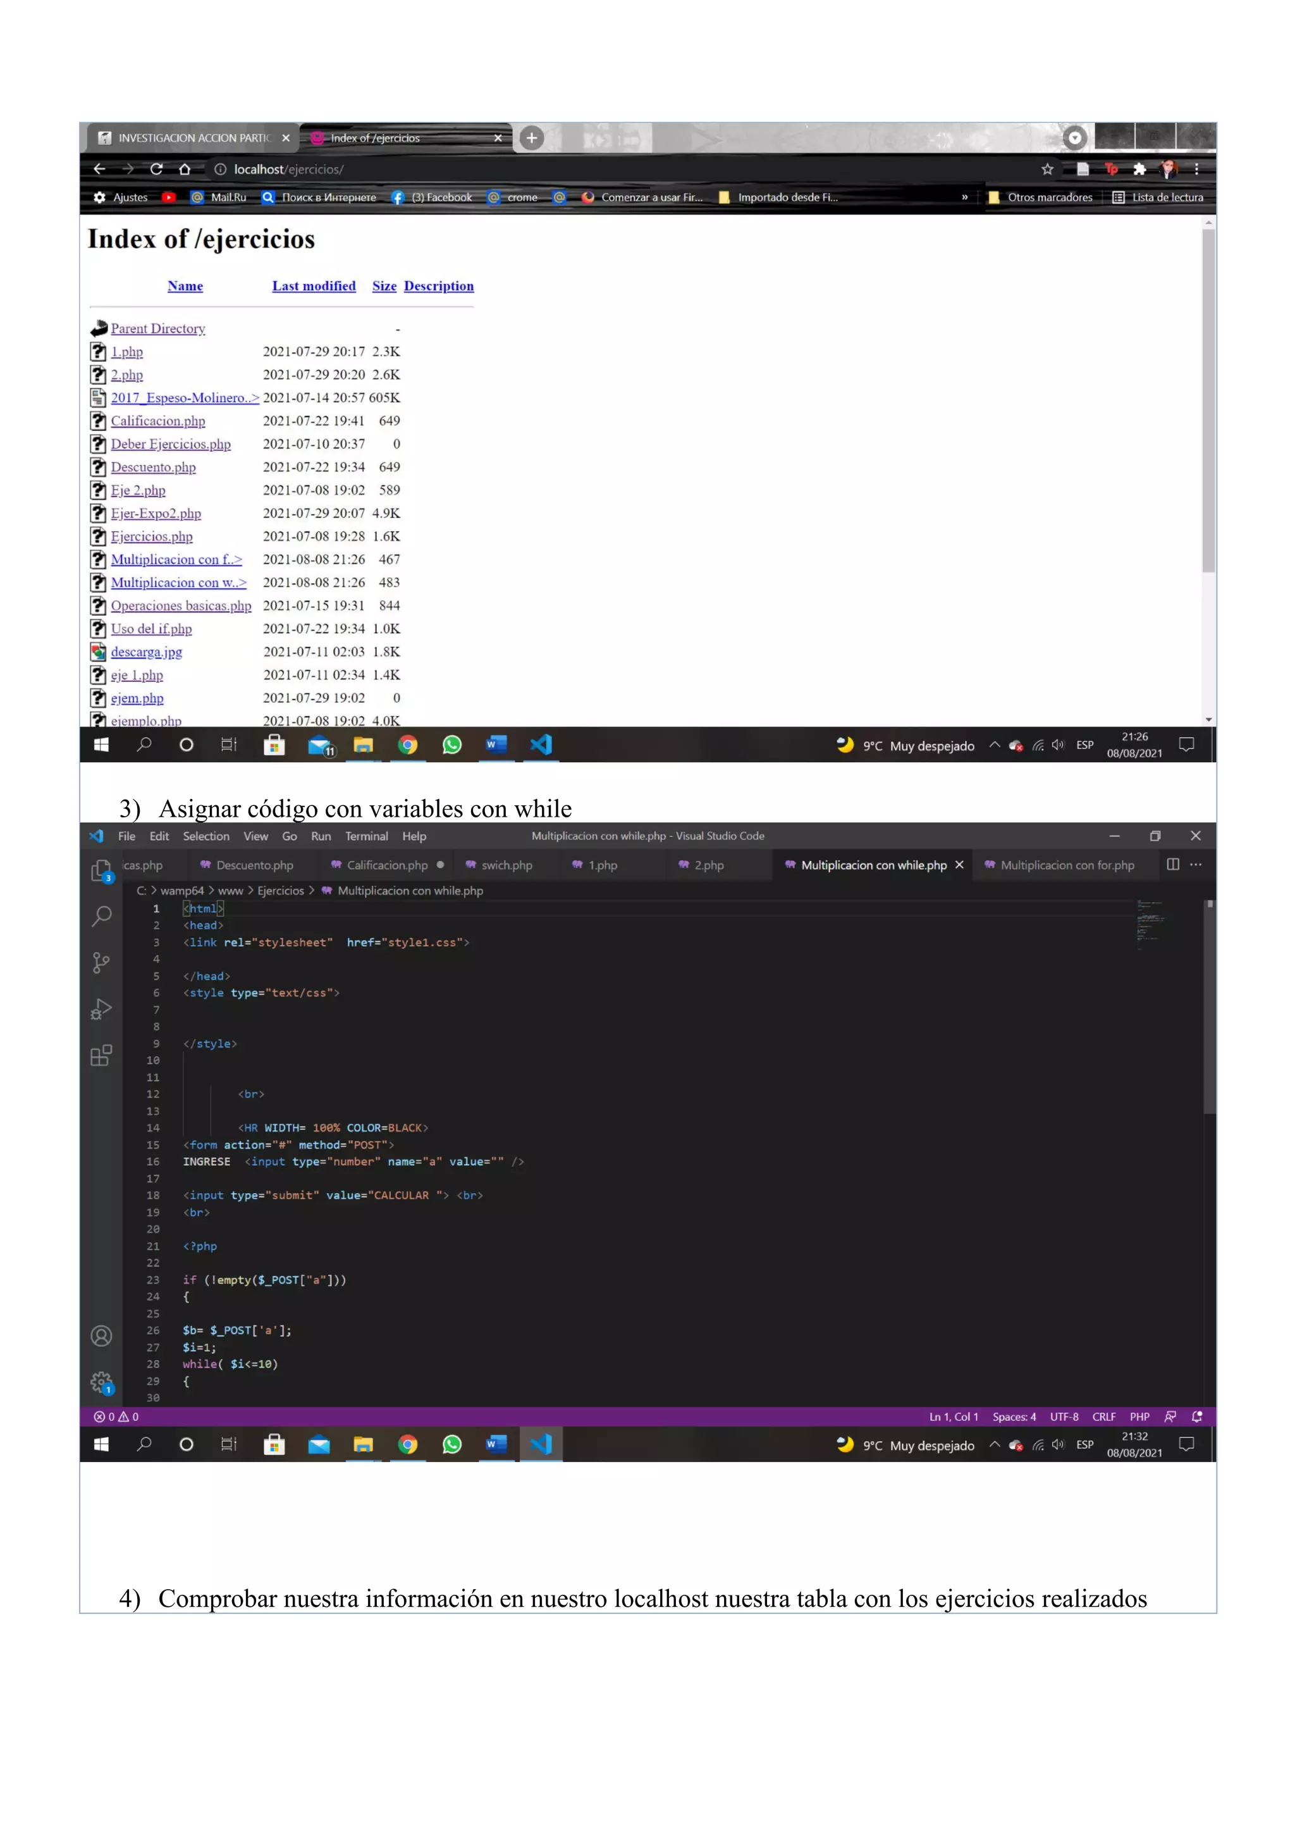Bookmark the localhost page with the star icon
The image size is (1295, 1832).
(1047, 169)
